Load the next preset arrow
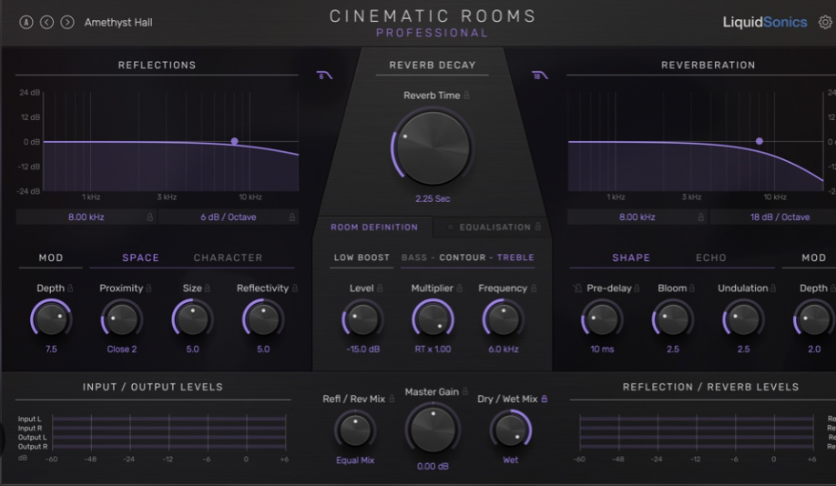The height and width of the screenshot is (486, 836). tap(67, 23)
